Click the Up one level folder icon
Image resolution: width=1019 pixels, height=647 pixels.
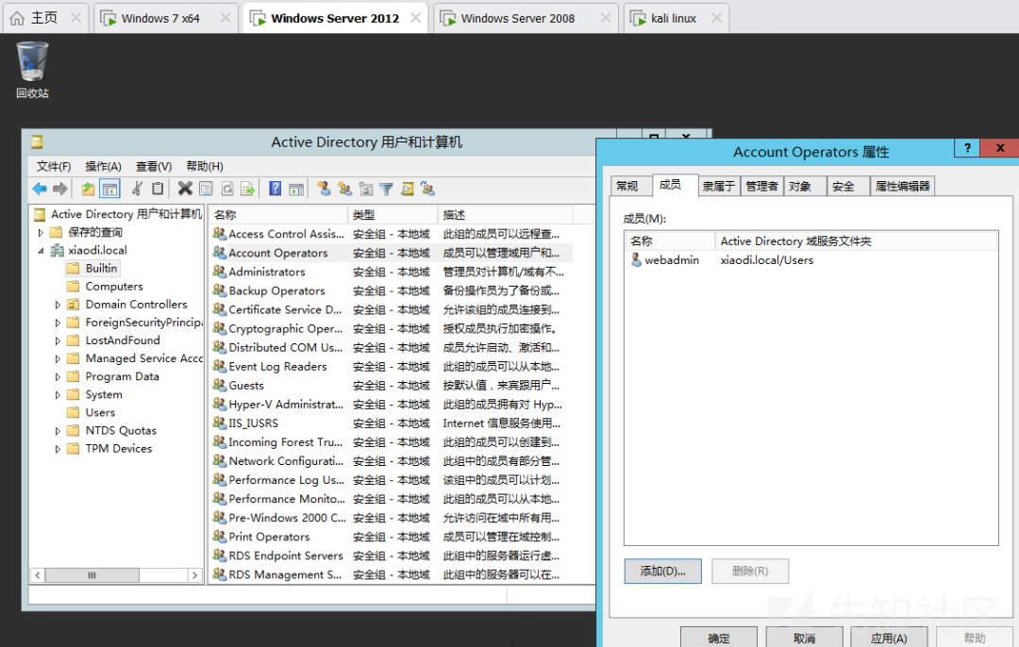pyautogui.click(x=88, y=189)
